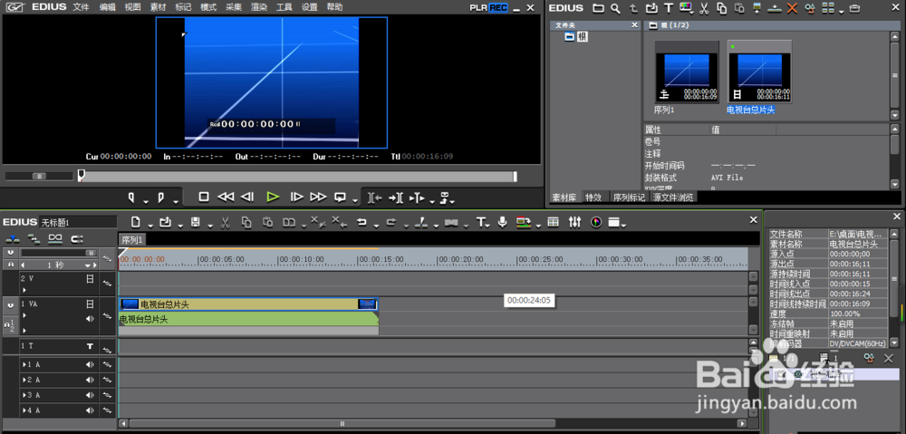Click the redo arrow in timeline toolbar
The image size is (906, 434).
tap(391, 222)
